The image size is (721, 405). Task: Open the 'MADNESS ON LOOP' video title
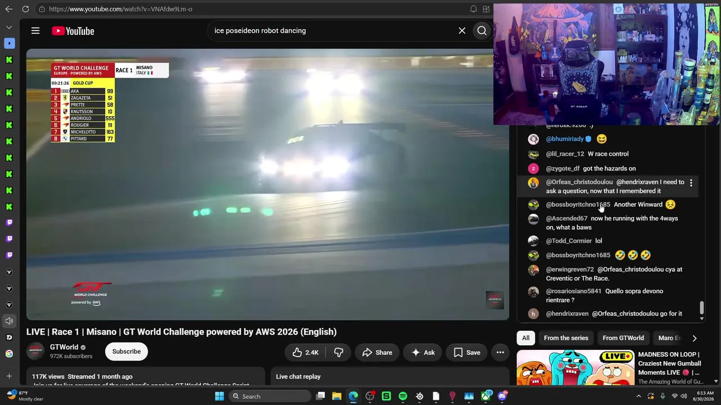pos(669,363)
